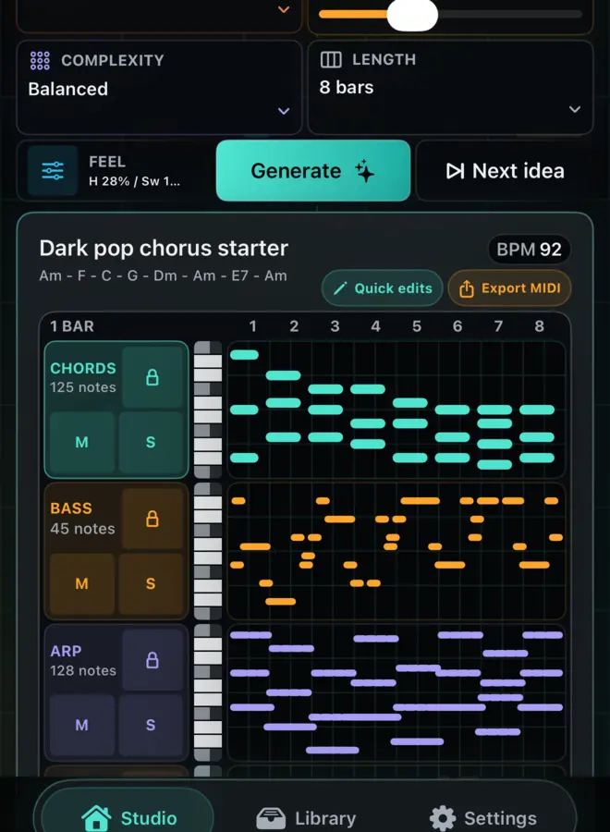This screenshot has width=610, height=832.
Task: Switch to the Settings tab
Action: point(483,818)
